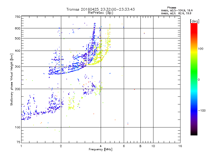Image resolution: width=212 pixels, height=159 pixels.
Task: Click the '500' y-axis tick label
Action: [17, 38]
